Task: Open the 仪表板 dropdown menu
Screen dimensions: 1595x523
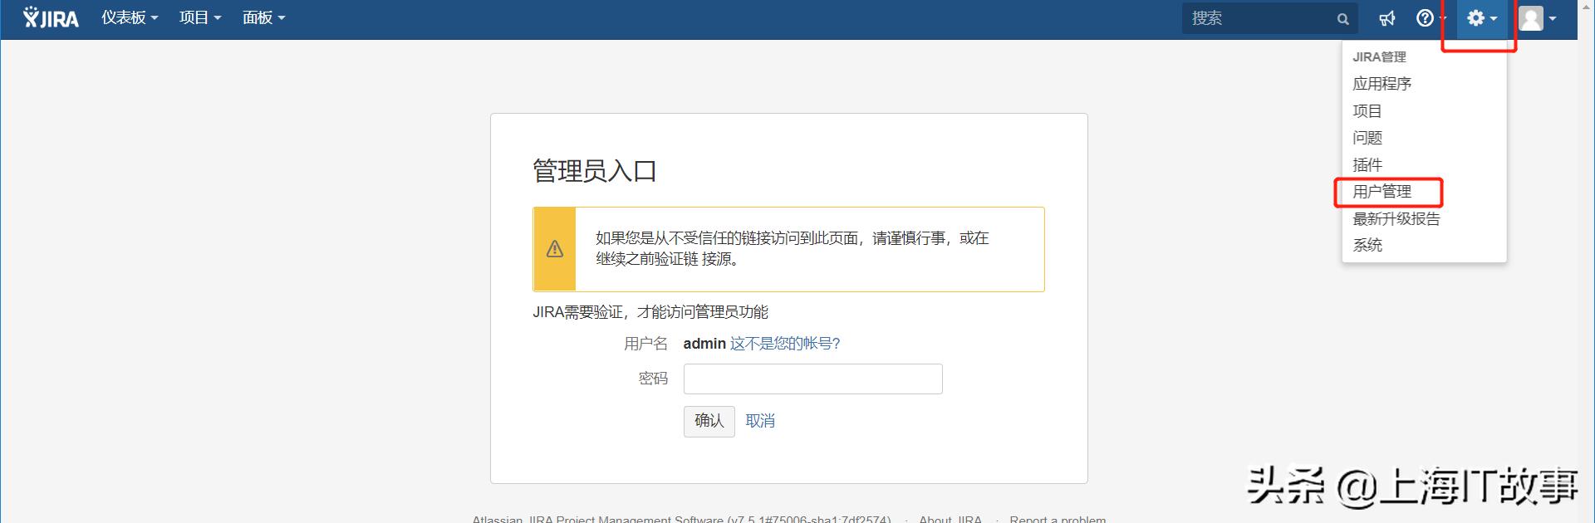Action: point(130,17)
